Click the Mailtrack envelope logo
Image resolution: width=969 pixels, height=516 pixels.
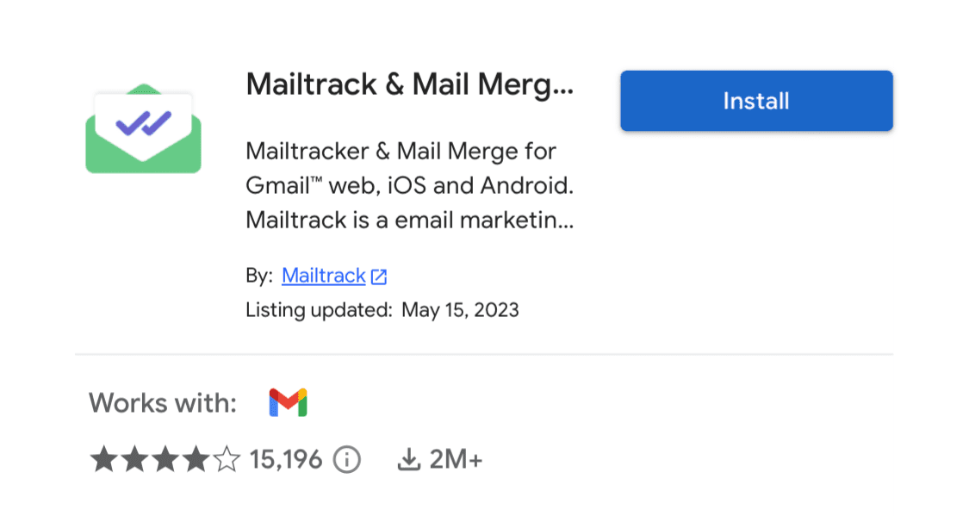point(143,128)
